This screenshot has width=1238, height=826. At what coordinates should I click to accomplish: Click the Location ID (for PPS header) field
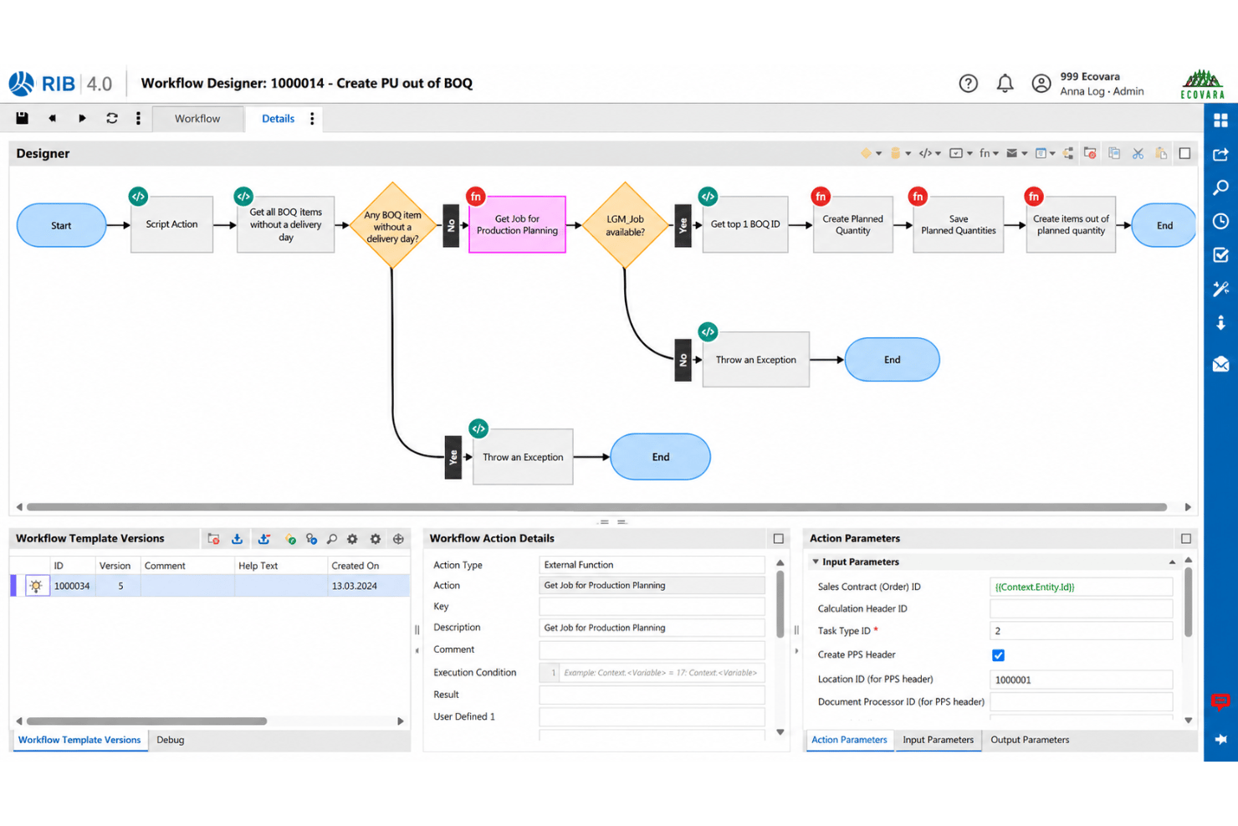1081,680
